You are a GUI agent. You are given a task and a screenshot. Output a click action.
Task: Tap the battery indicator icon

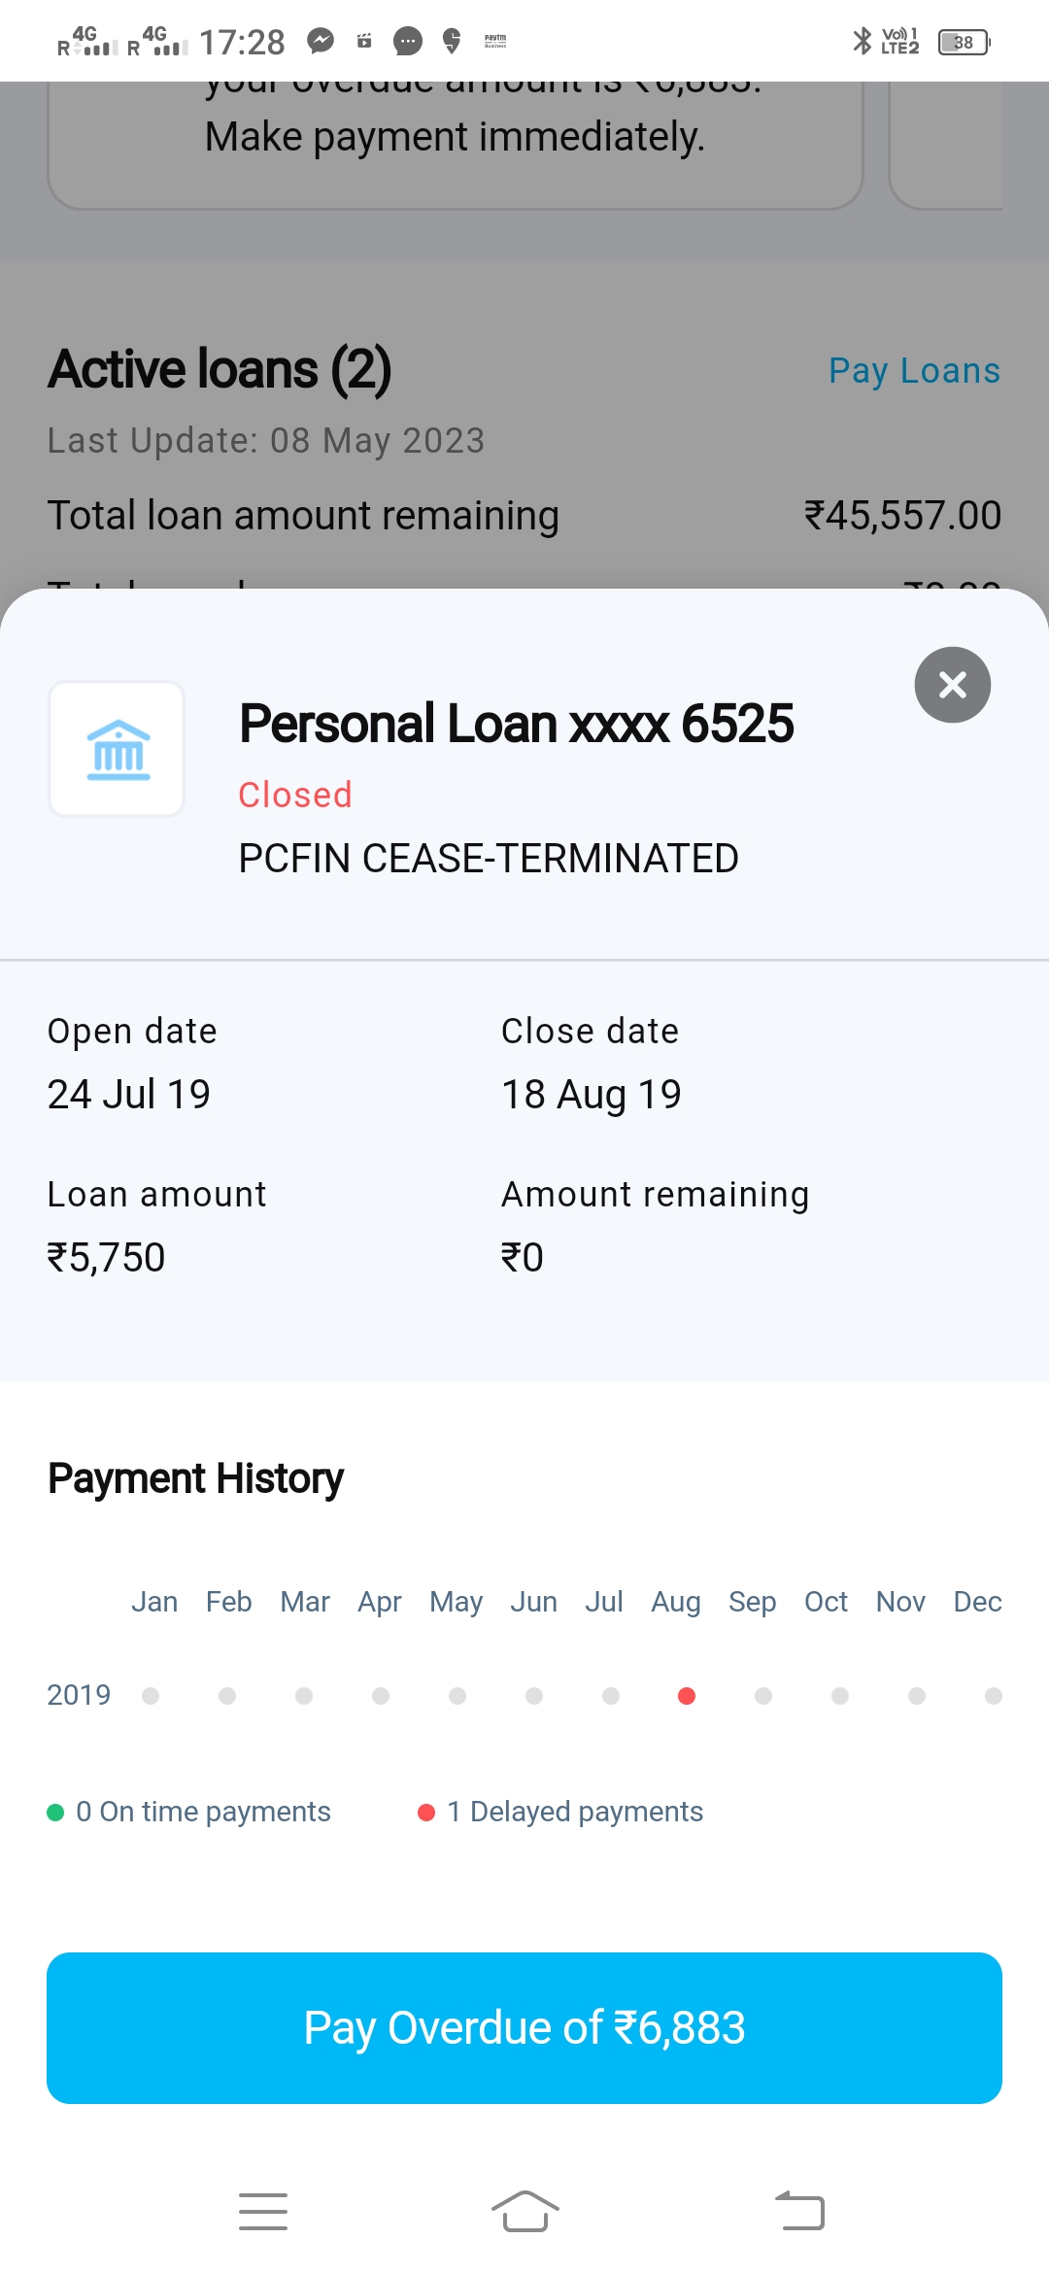click(x=964, y=42)
